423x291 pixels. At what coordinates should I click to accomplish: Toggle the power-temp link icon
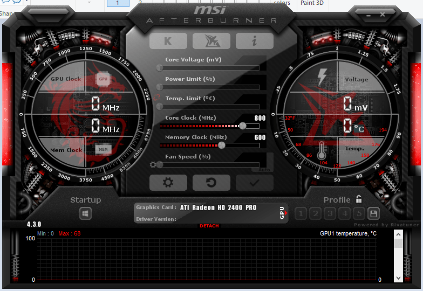(x=156, y=97)
